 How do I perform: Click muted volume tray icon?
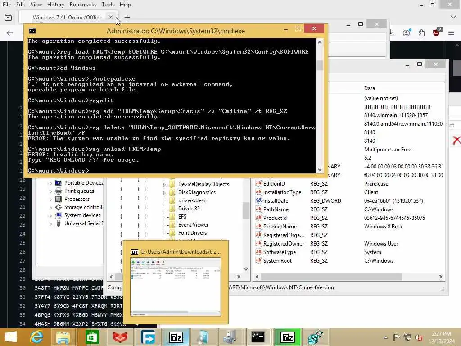pyautogui.click(x=419, y=337)
